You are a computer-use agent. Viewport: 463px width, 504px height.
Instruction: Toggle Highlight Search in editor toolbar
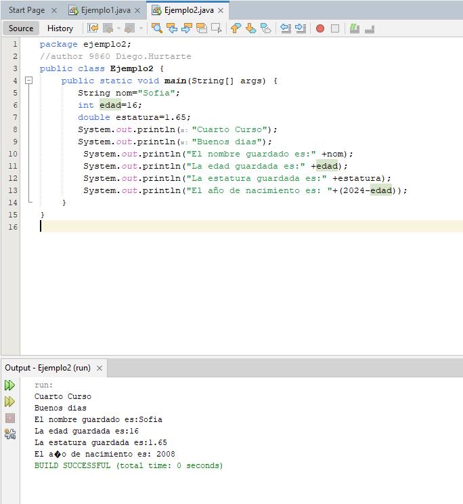point(202,28)
